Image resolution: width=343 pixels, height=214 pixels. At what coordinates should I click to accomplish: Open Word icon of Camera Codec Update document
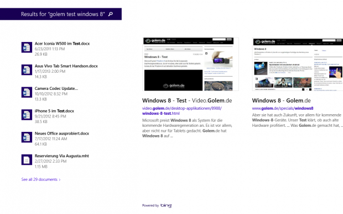tap(27, 92)
